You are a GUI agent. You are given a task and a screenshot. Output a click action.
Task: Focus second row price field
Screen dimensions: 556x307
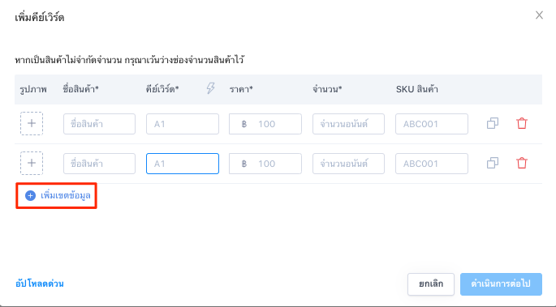[265, 164]
